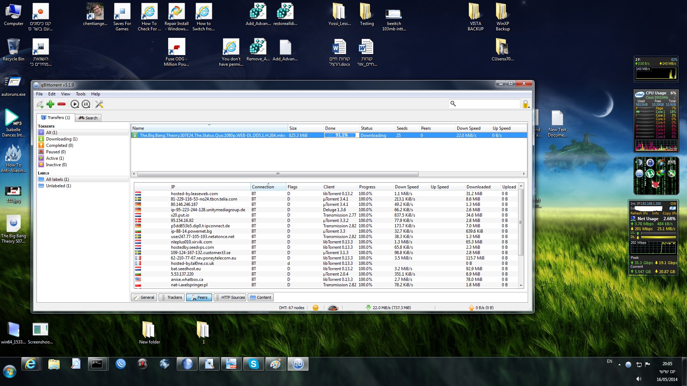
Task: Click the green Add torrent file icon
Action: click(x=50, y=104)
